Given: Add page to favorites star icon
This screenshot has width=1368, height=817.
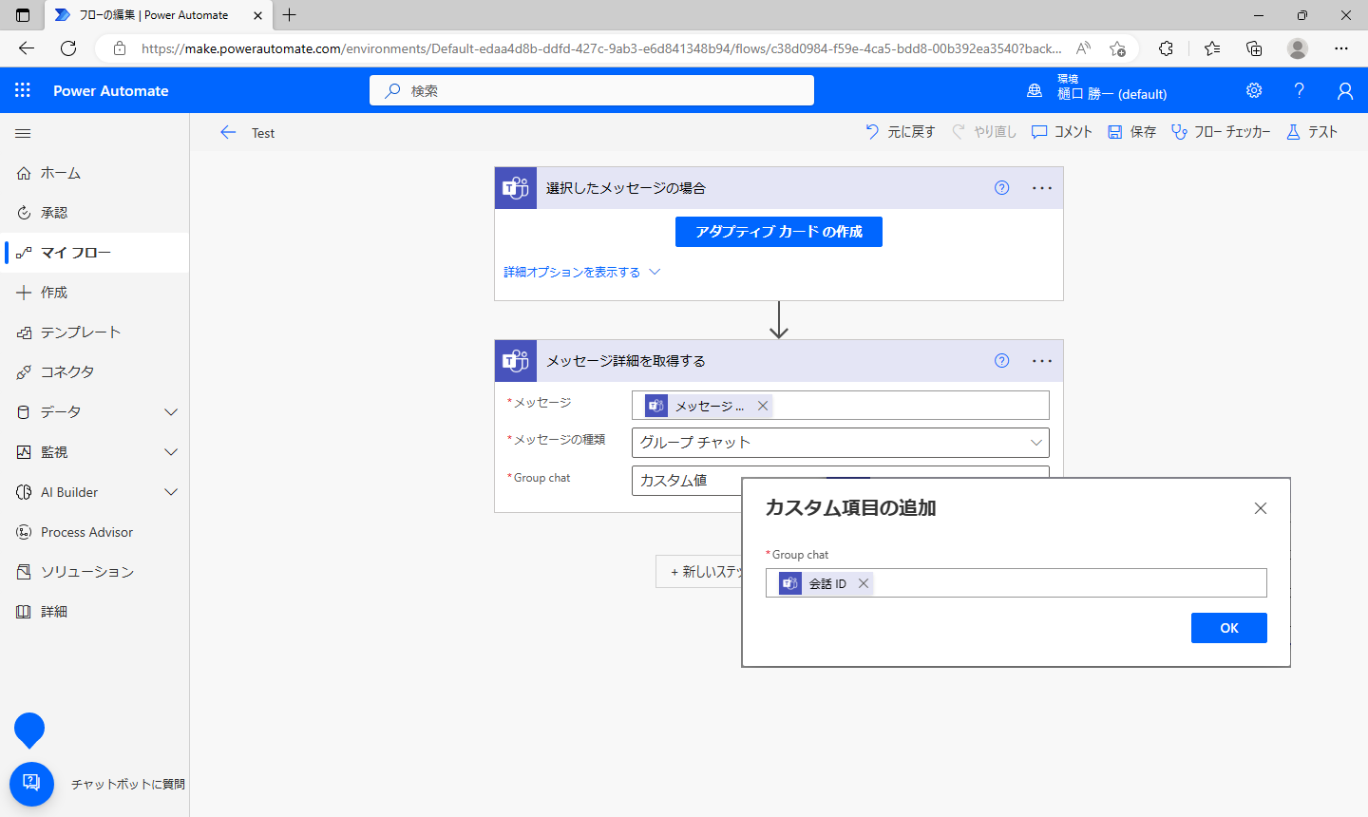Looking at the screenshot, I should point(1117,48).
